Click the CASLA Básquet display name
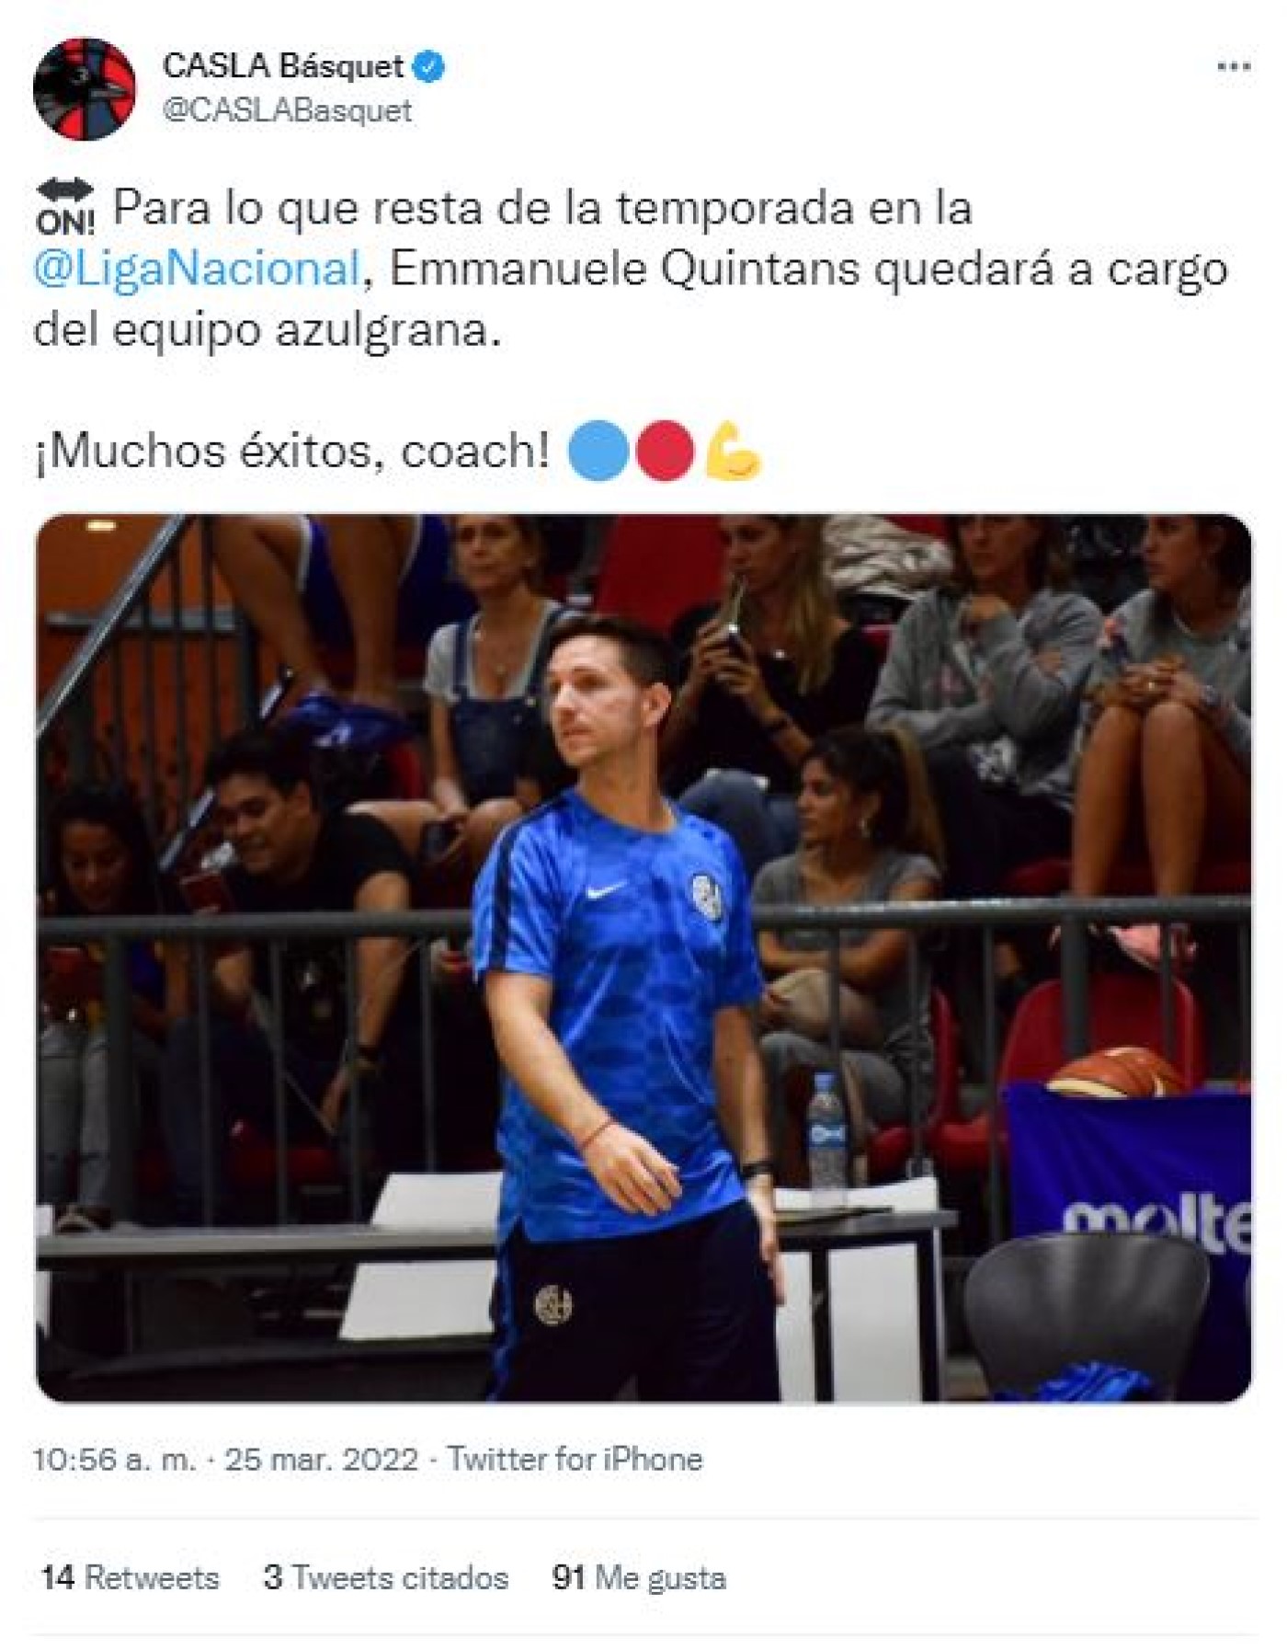Image resolution: width=1287 pixels, height=1650 pixels. 283,66
